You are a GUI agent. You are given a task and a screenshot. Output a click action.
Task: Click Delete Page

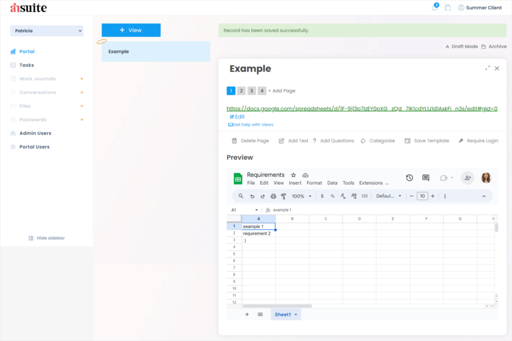coord(250,141)
